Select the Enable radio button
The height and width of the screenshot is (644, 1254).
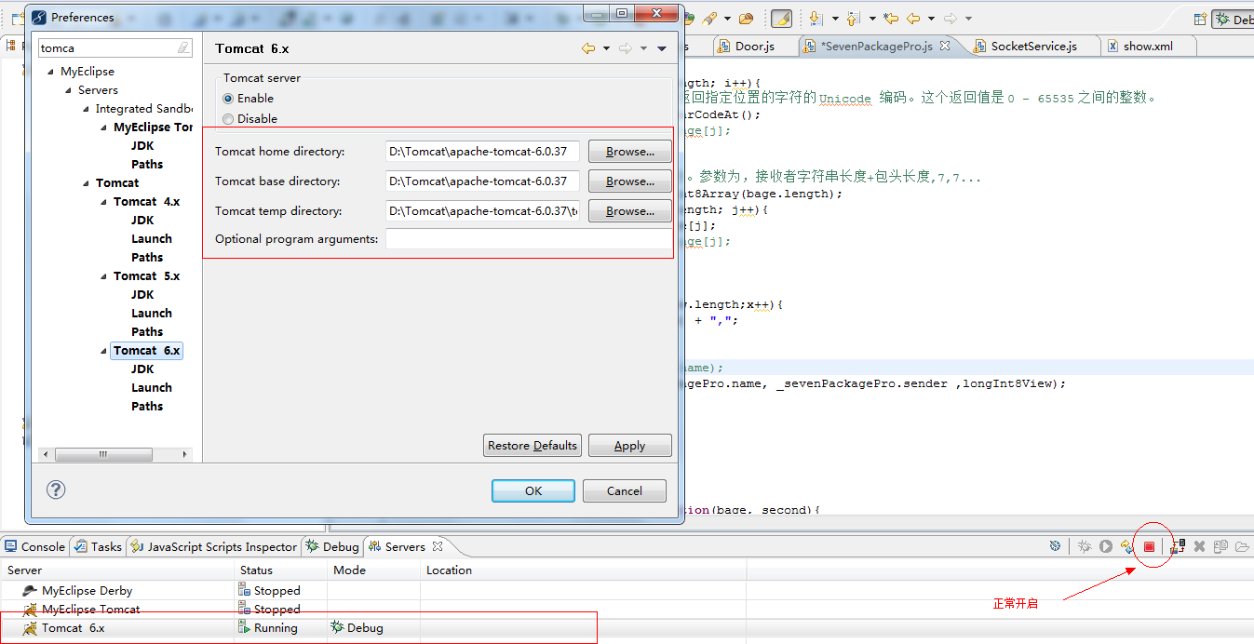228,99
